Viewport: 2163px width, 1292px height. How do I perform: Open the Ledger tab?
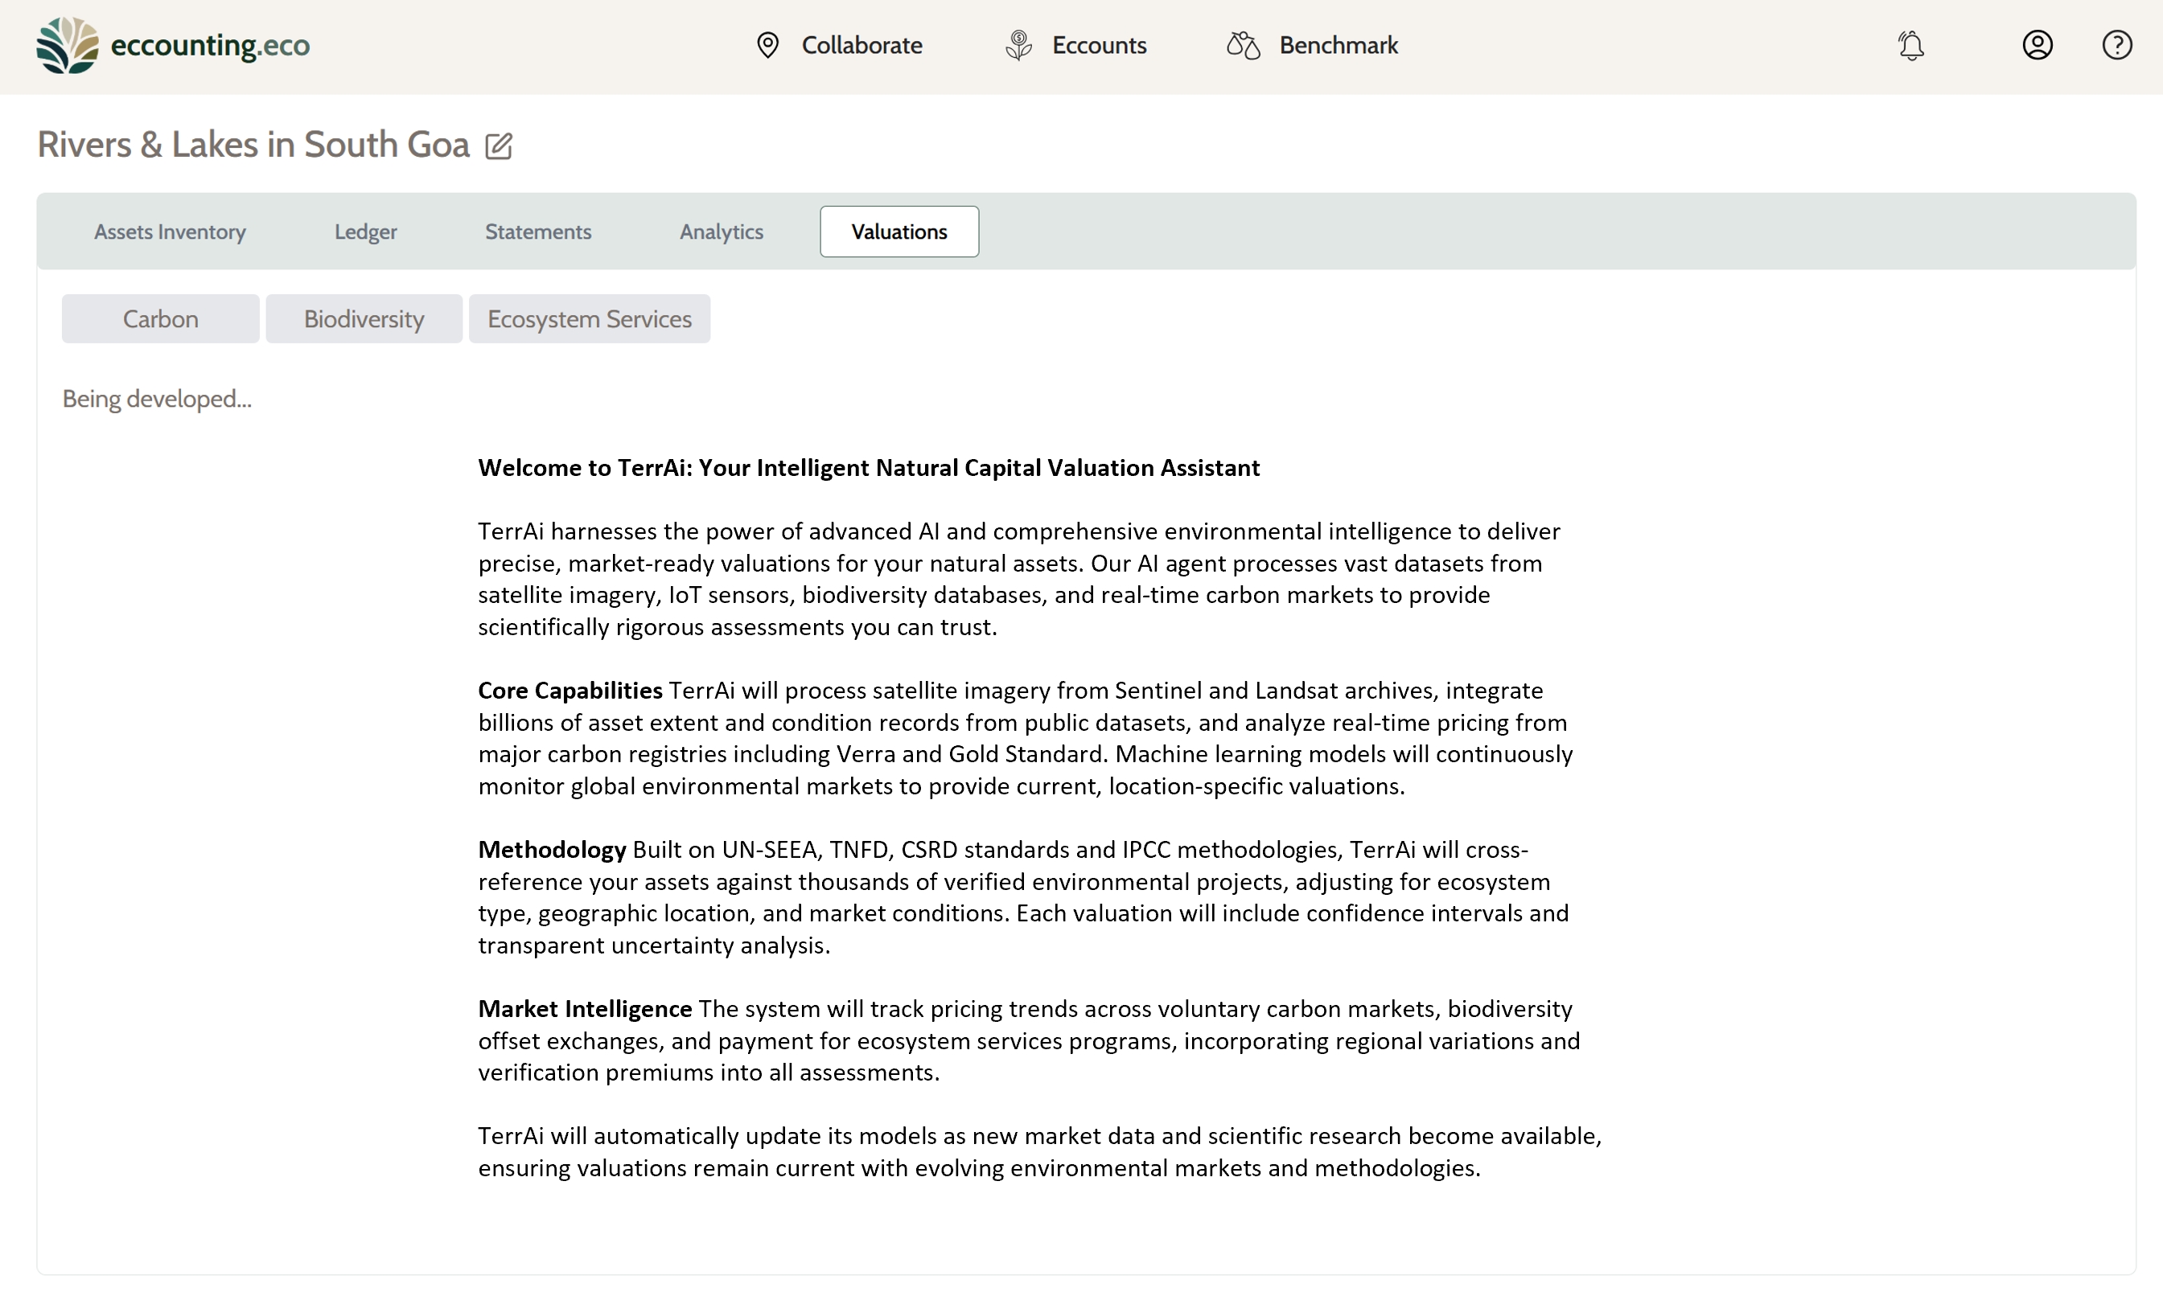click(366, 232)
